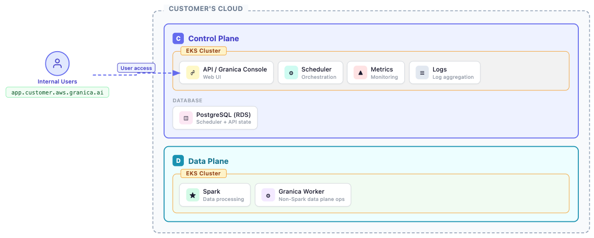Click the 'Granica Worker' card title

tap(301, 192)
